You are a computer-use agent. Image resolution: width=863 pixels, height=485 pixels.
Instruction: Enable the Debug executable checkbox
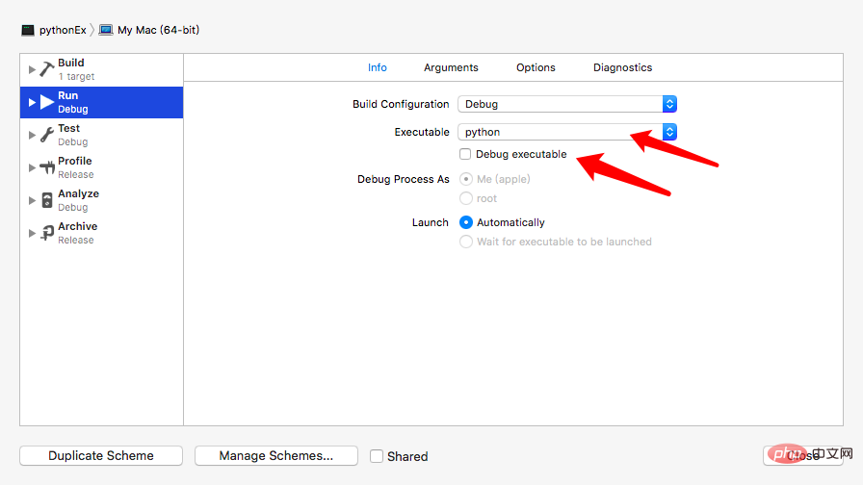pos(466,154)
